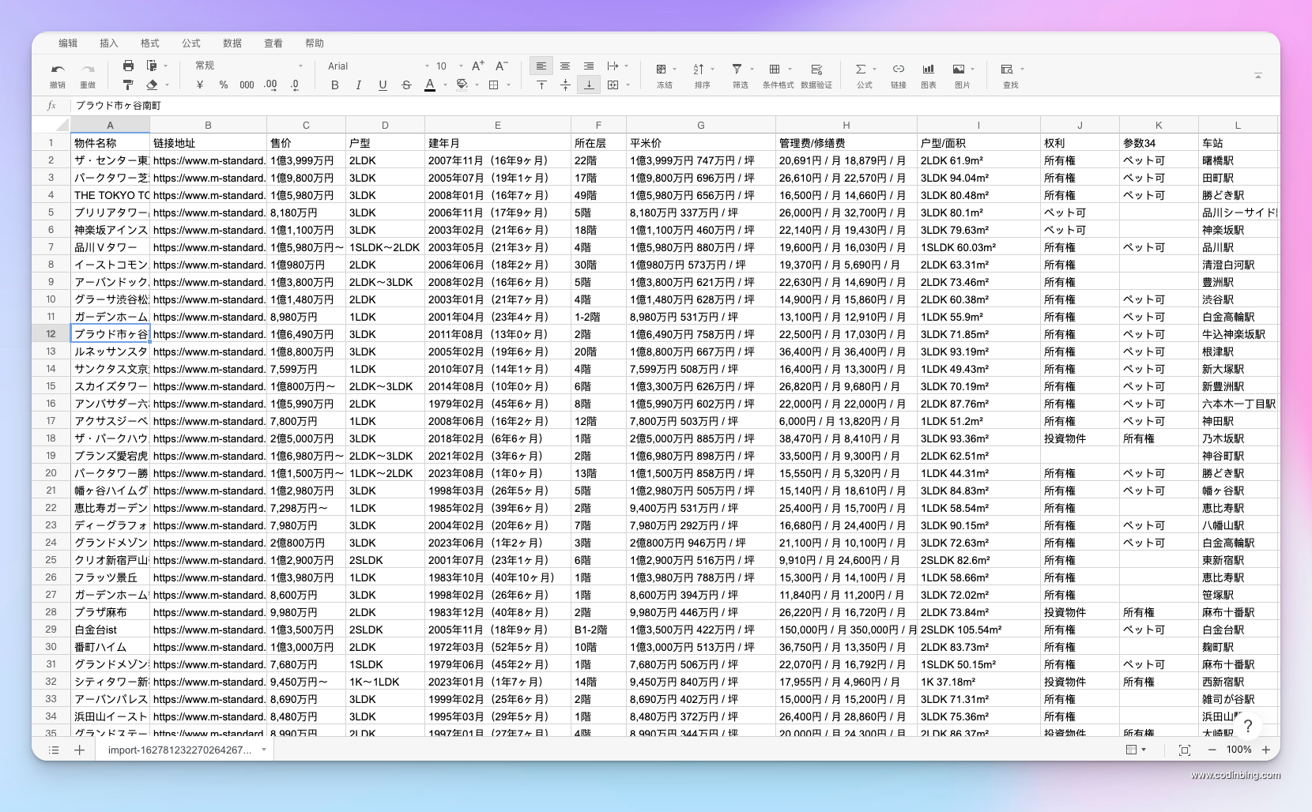Viewport: 1312px width, 812px height.
Task: Add a new sheet
Action: pyautogui.click(x=79, y=750)
